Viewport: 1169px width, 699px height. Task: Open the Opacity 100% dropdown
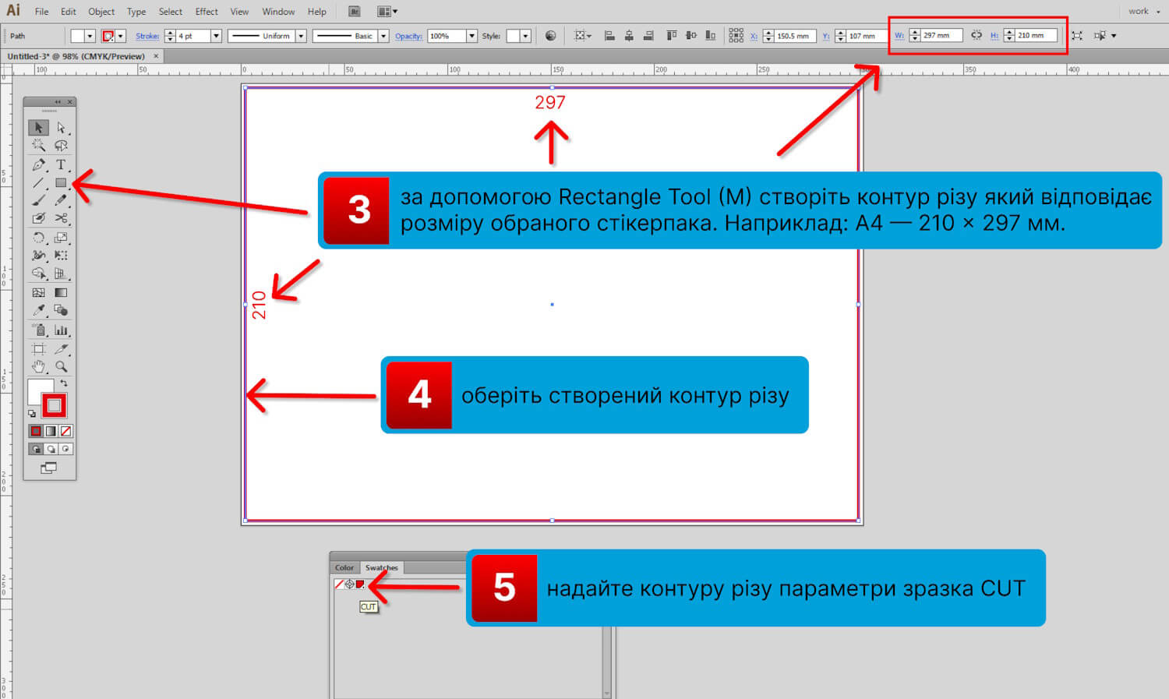[471, 36]
